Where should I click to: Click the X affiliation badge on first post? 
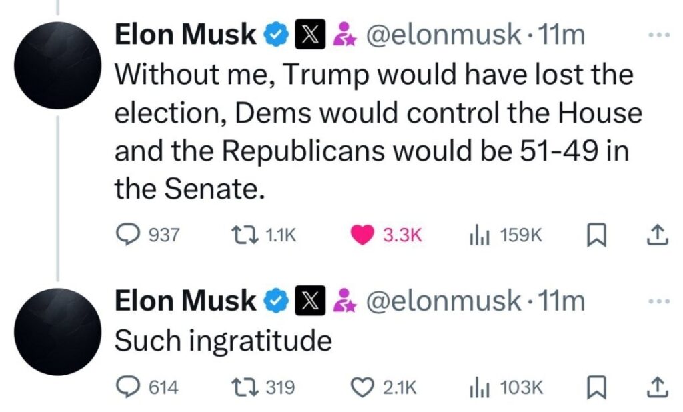pos(309,35)
